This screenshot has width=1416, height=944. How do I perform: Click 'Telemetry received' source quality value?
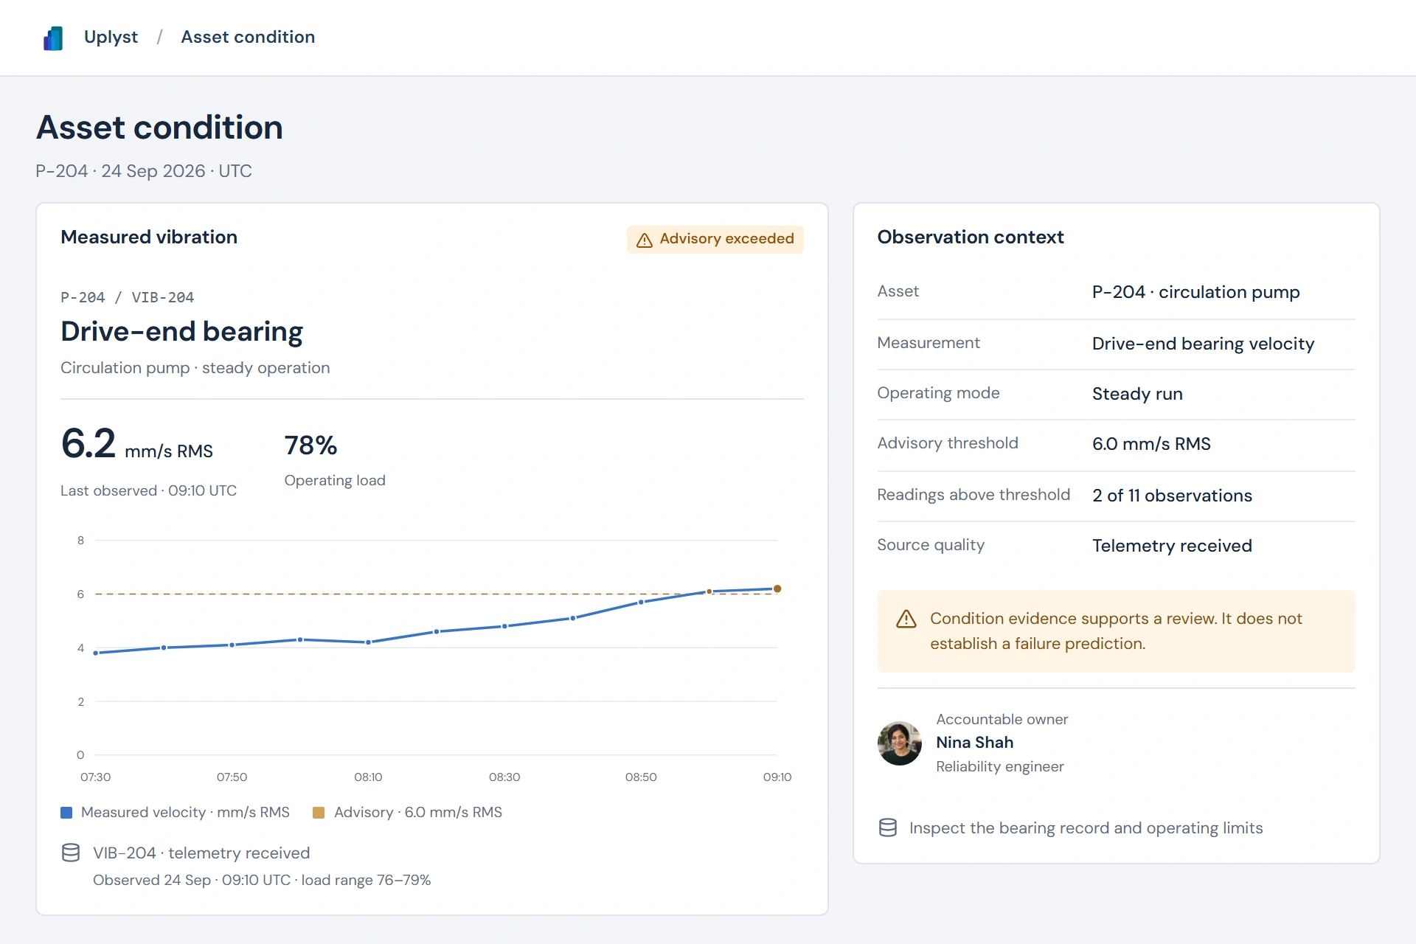(1172, 546)
